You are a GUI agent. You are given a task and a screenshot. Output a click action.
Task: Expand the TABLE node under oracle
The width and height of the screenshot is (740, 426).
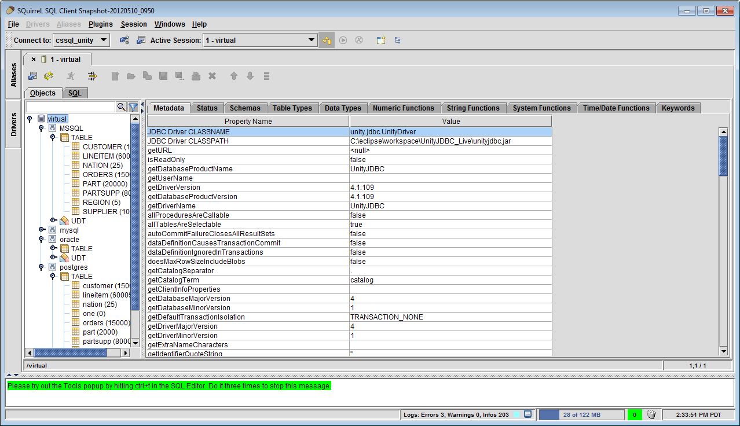coord(53,248)
